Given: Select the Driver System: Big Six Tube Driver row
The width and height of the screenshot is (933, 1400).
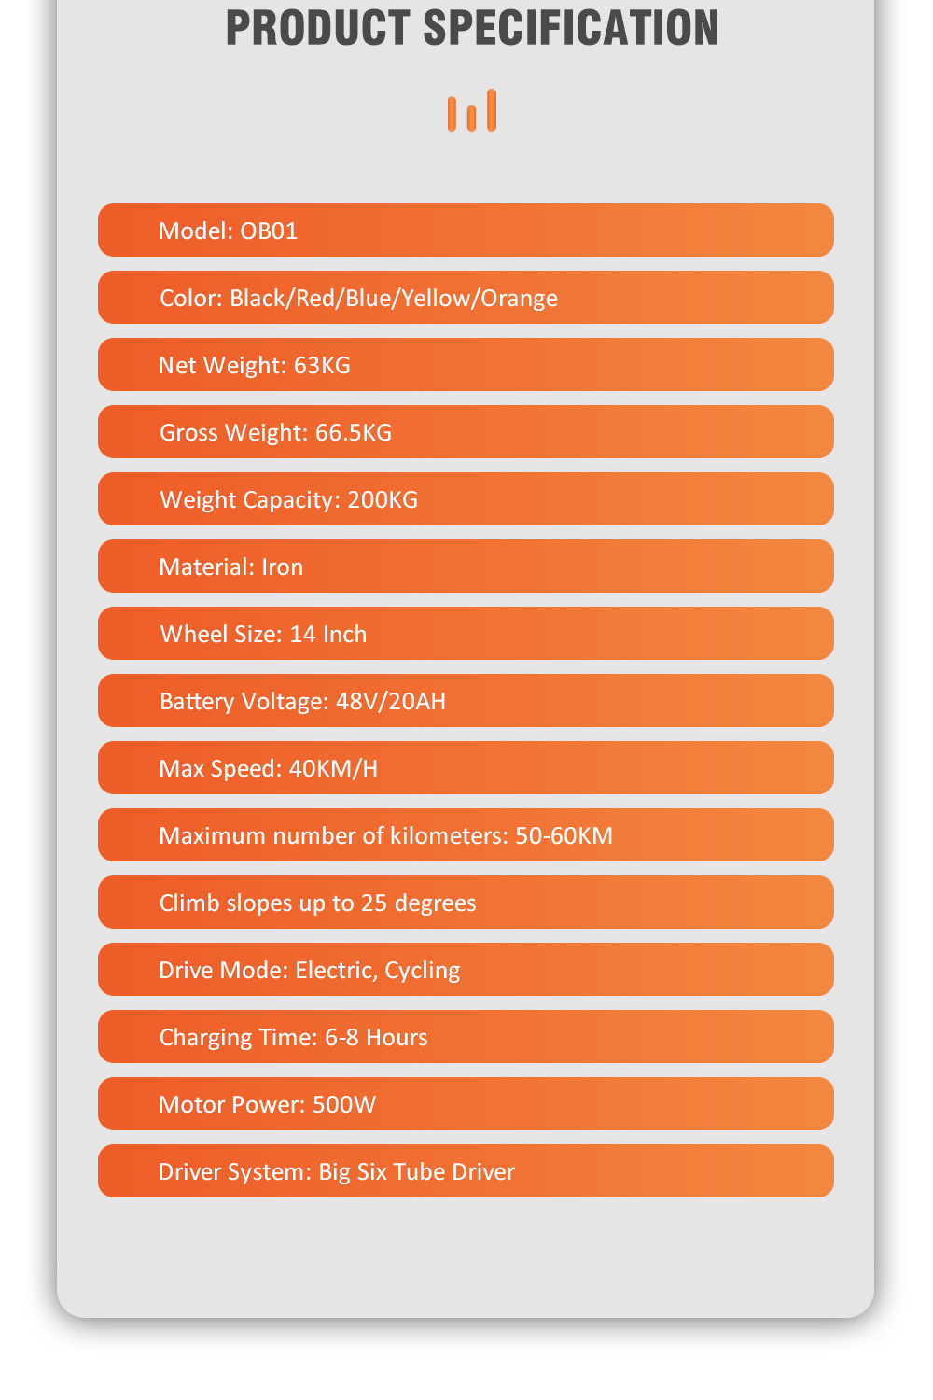Looking at the screenshot, I should pyautogui.click(x=466, y=1170).
